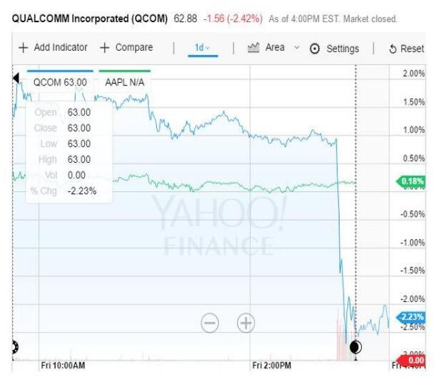Image resolution: width=444 pixels, height=392 pixels.
Task: Click the Add Indicator button
Action: [x=53, y=48]
